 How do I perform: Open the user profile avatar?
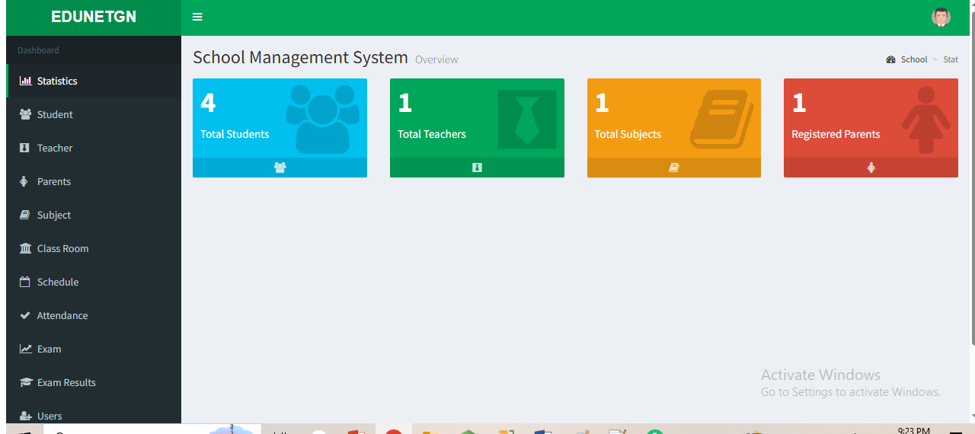[941, 17]
